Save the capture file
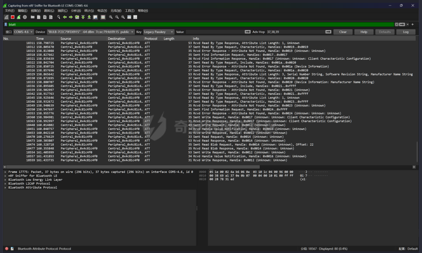 coord(39,17)
